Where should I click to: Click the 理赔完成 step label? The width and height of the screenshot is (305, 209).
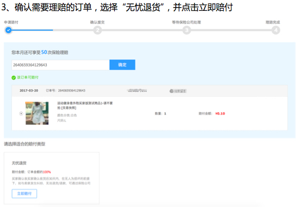pyautogui.click(x=272, y=22)
